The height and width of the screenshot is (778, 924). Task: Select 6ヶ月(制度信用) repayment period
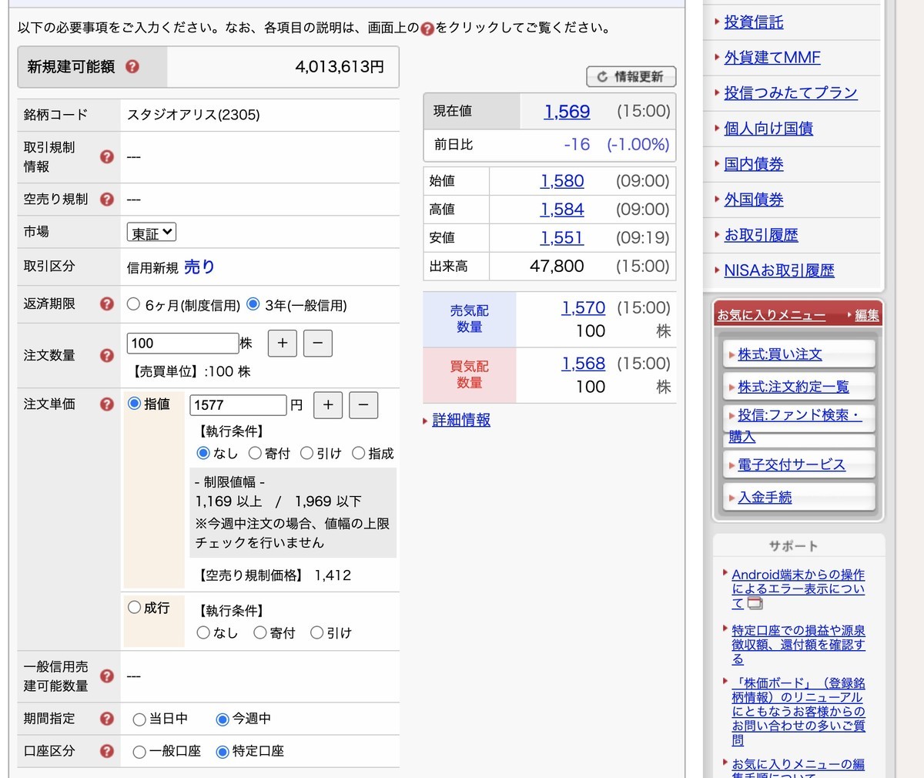pyautogui.click(x=133, y=304)
